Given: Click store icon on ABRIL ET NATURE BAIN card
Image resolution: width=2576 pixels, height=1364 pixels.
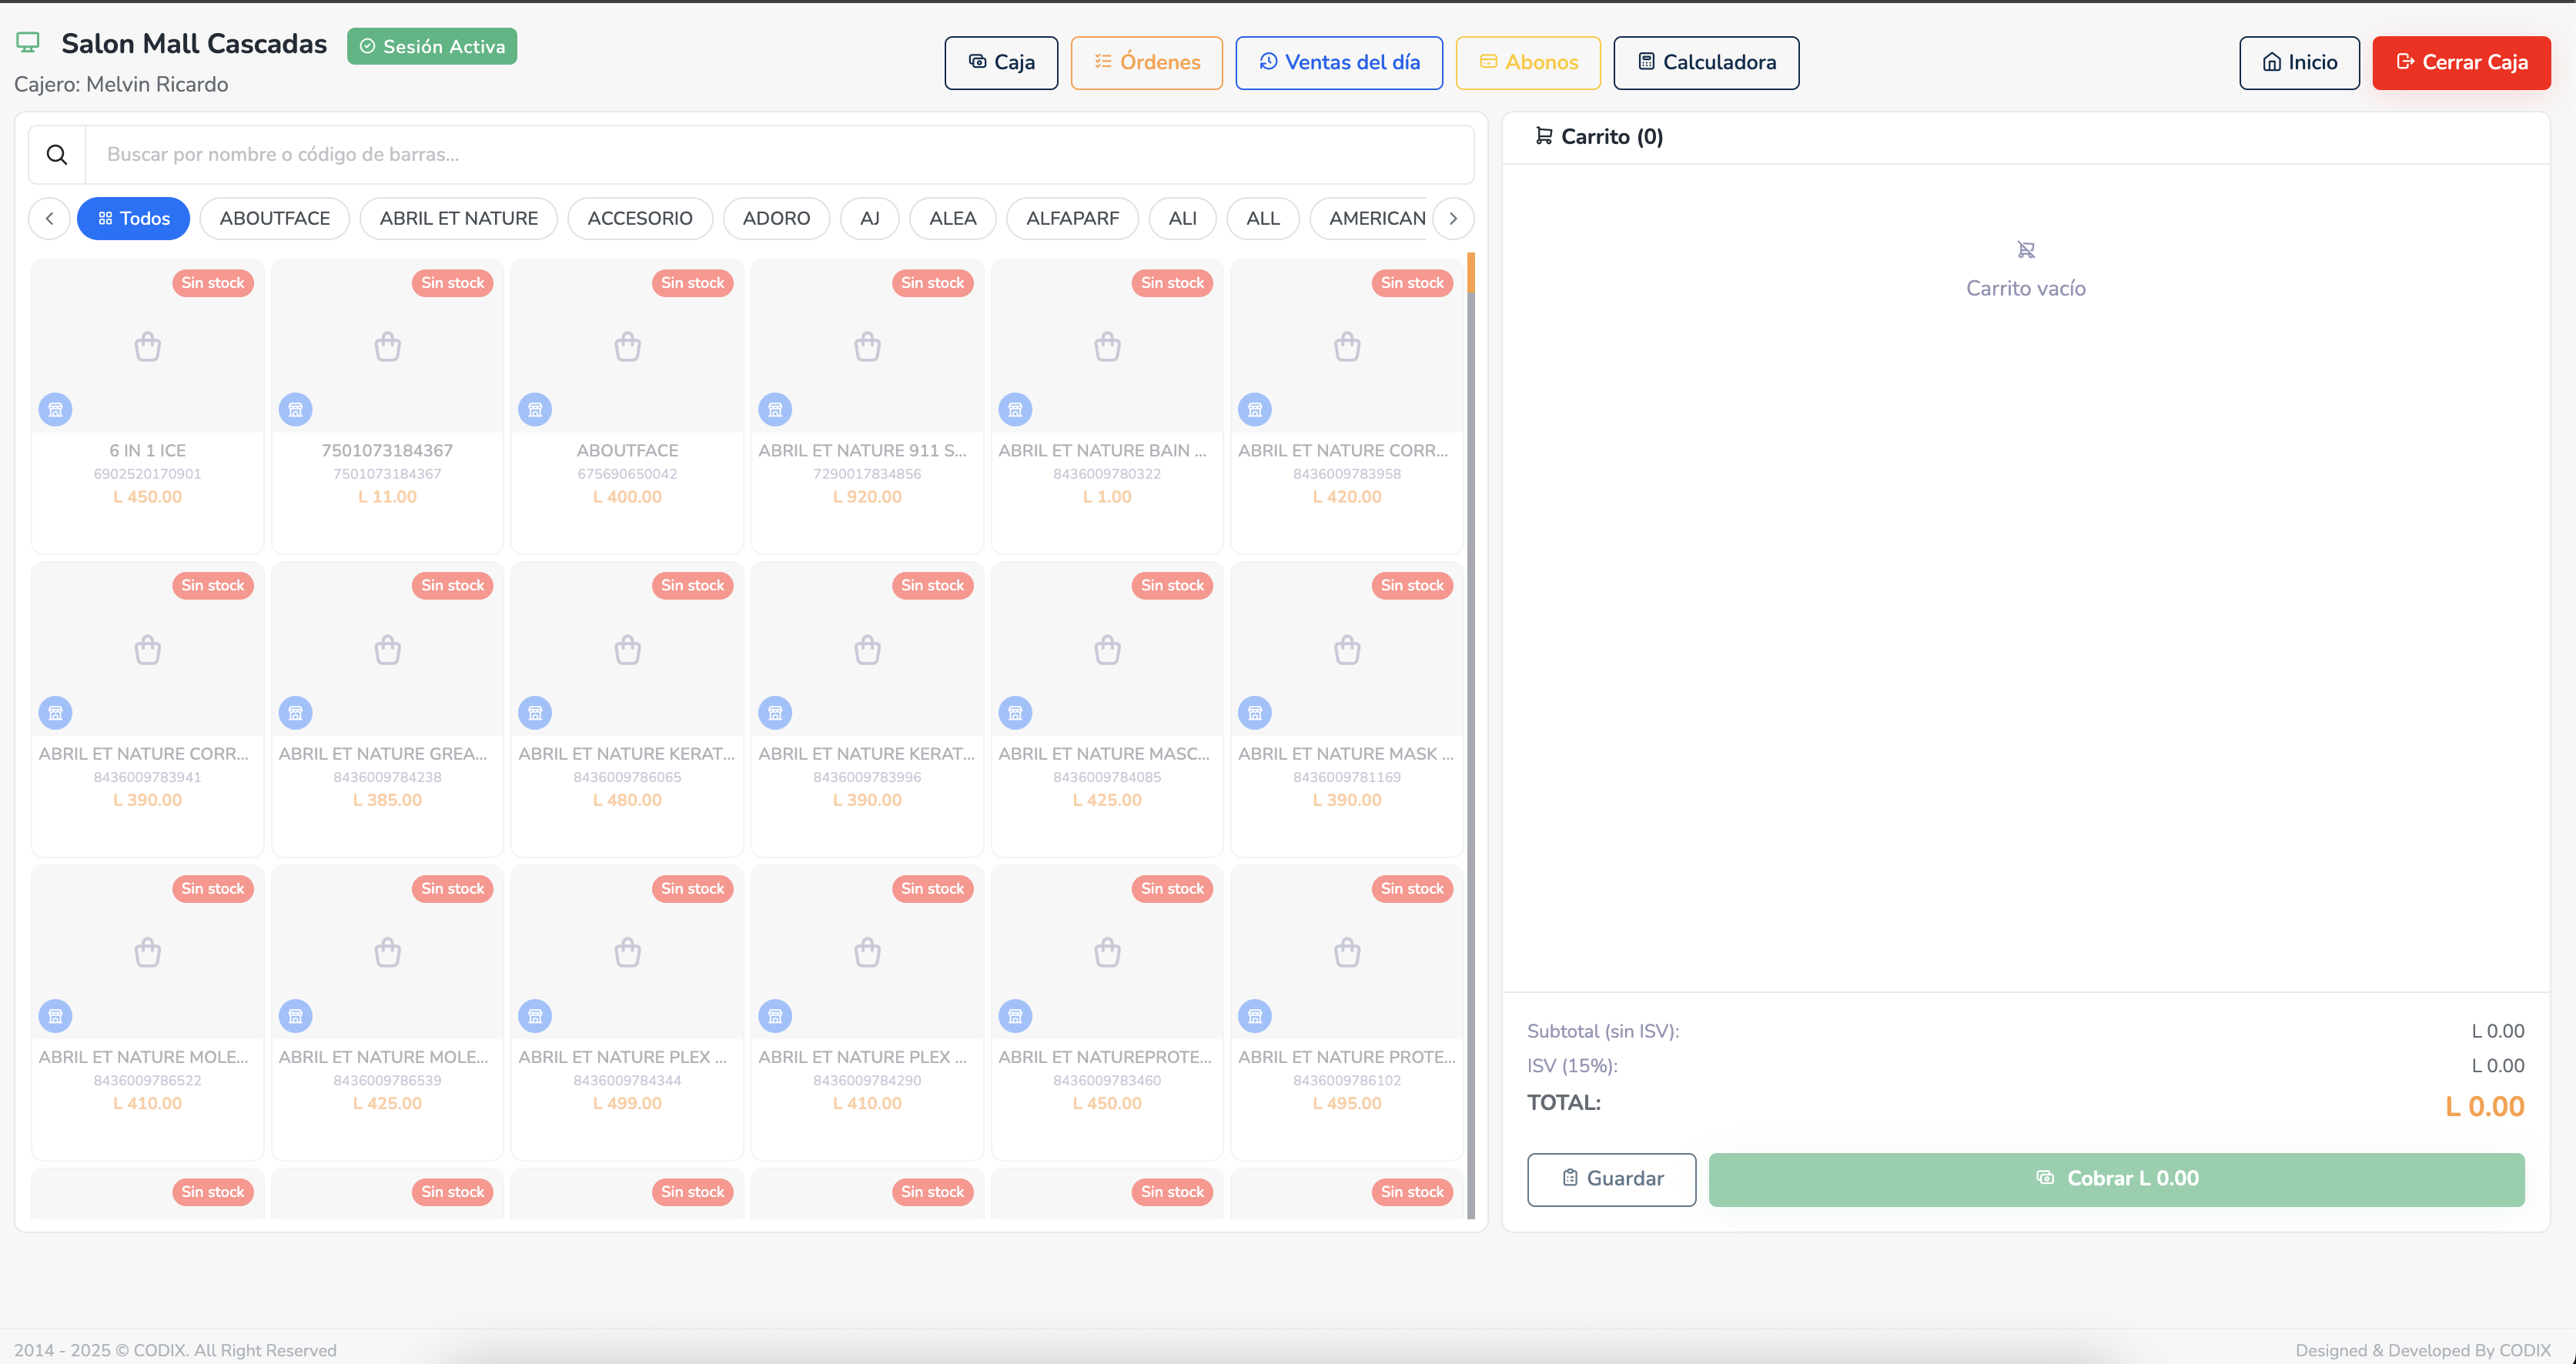Looking at the screenshot, I should coord(1016,410).
